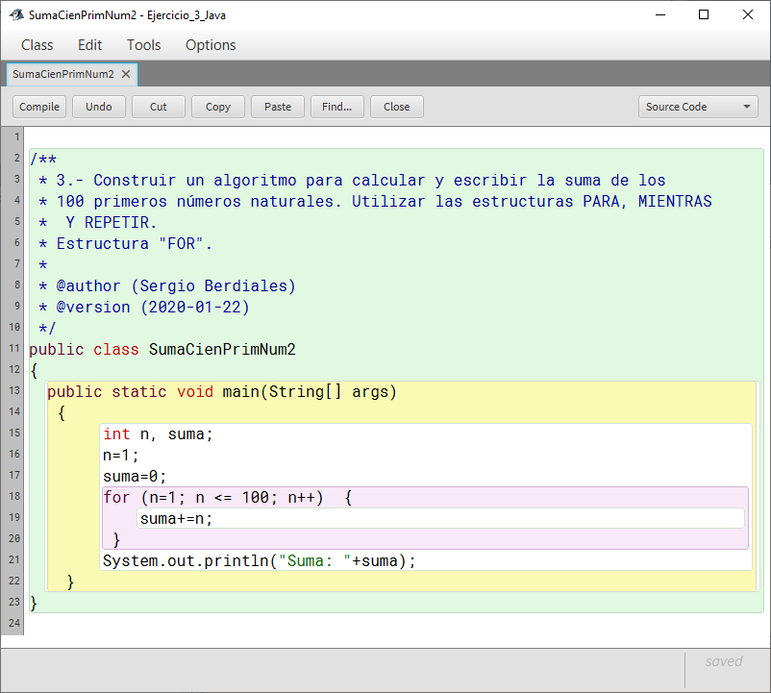The height and width of the screenshot is (693, 771).
Task: Open the Find... search dialog
Action: 336,107
